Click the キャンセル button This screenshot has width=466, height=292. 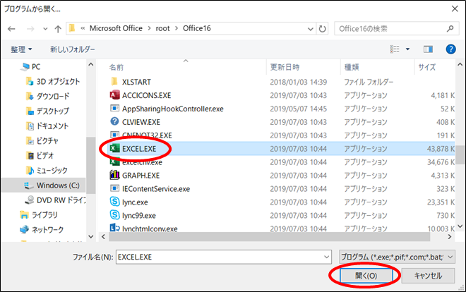428,276
